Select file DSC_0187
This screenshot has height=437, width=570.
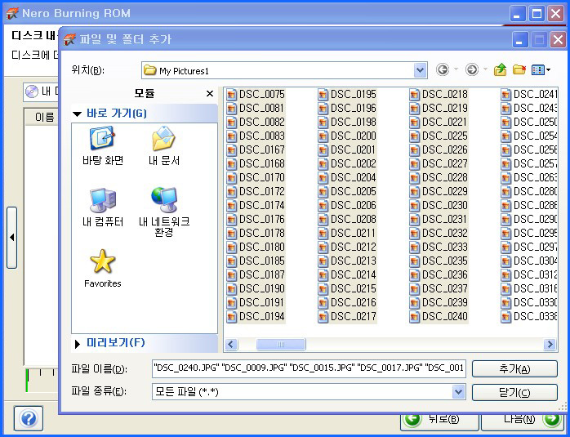pyautogui.click(x=255, y=274)
